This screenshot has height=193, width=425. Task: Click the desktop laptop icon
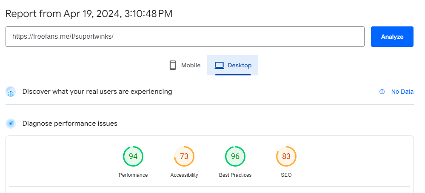(x=219, y=66)
